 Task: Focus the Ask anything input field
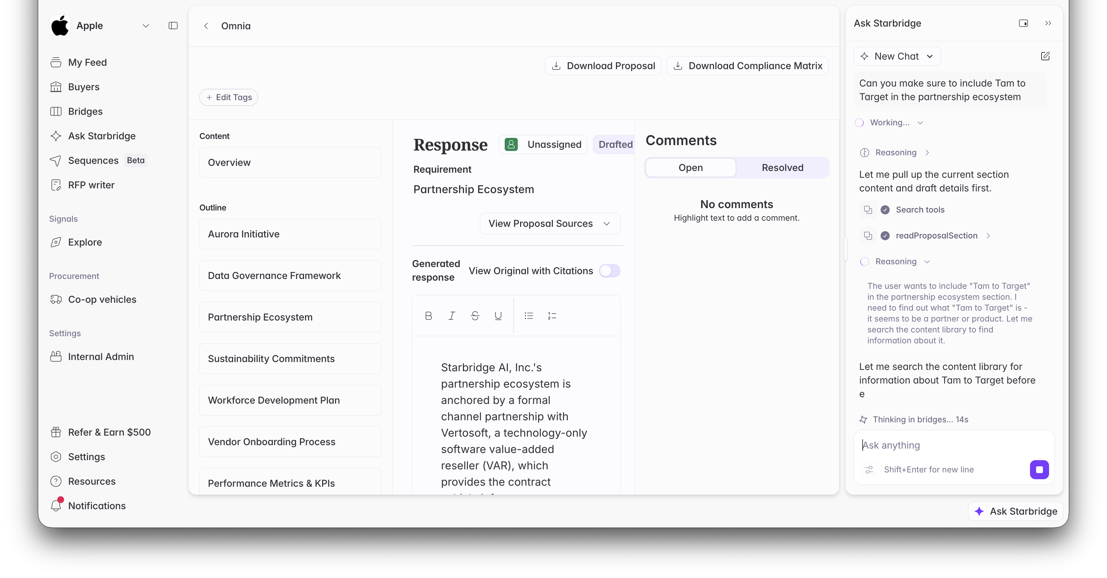click(x=954, y=445)
